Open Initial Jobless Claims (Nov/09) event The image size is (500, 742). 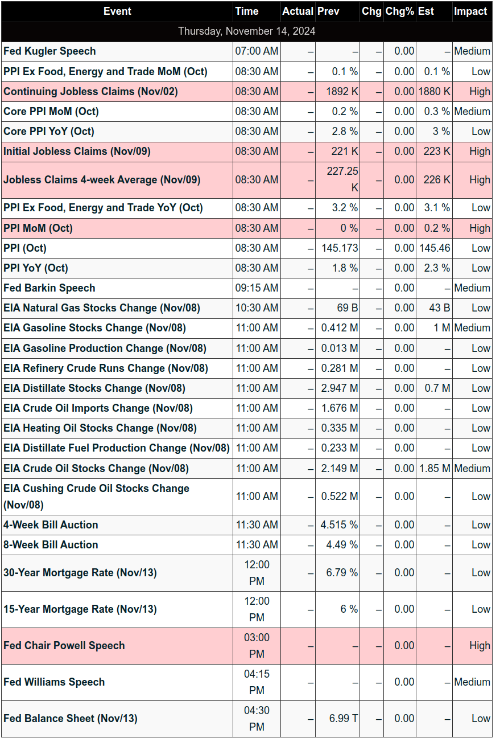pos(77,151)
